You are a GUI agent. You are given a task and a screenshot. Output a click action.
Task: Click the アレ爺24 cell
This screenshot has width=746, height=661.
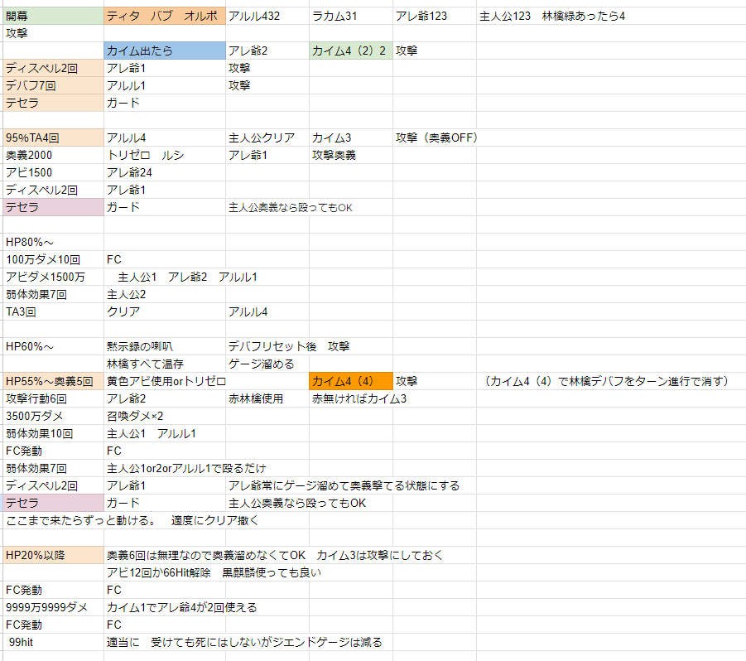coord(165,172)
